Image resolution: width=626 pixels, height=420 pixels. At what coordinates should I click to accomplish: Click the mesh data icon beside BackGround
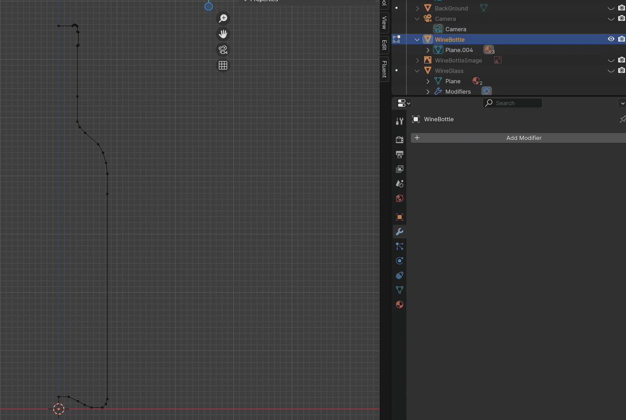pyautogui.click(x=484, y=8)
